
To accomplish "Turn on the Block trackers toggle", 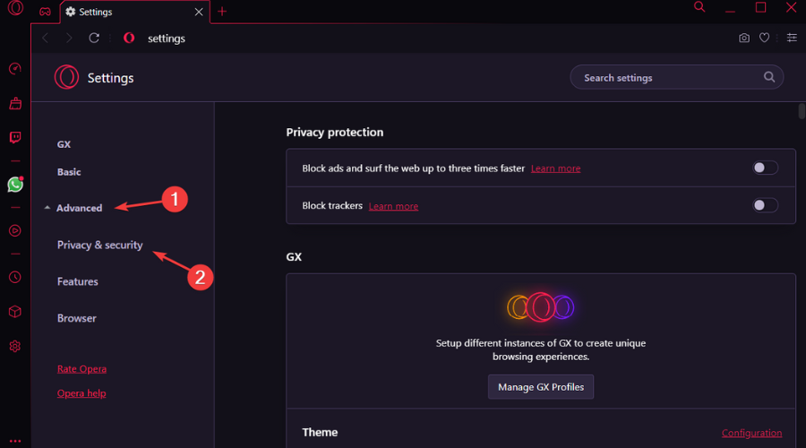I will (x=765, y=205).
